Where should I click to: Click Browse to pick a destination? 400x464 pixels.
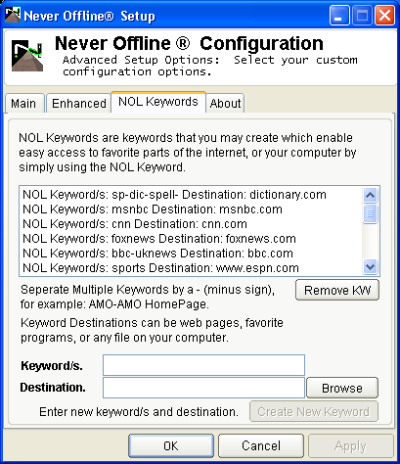(342, 388)
